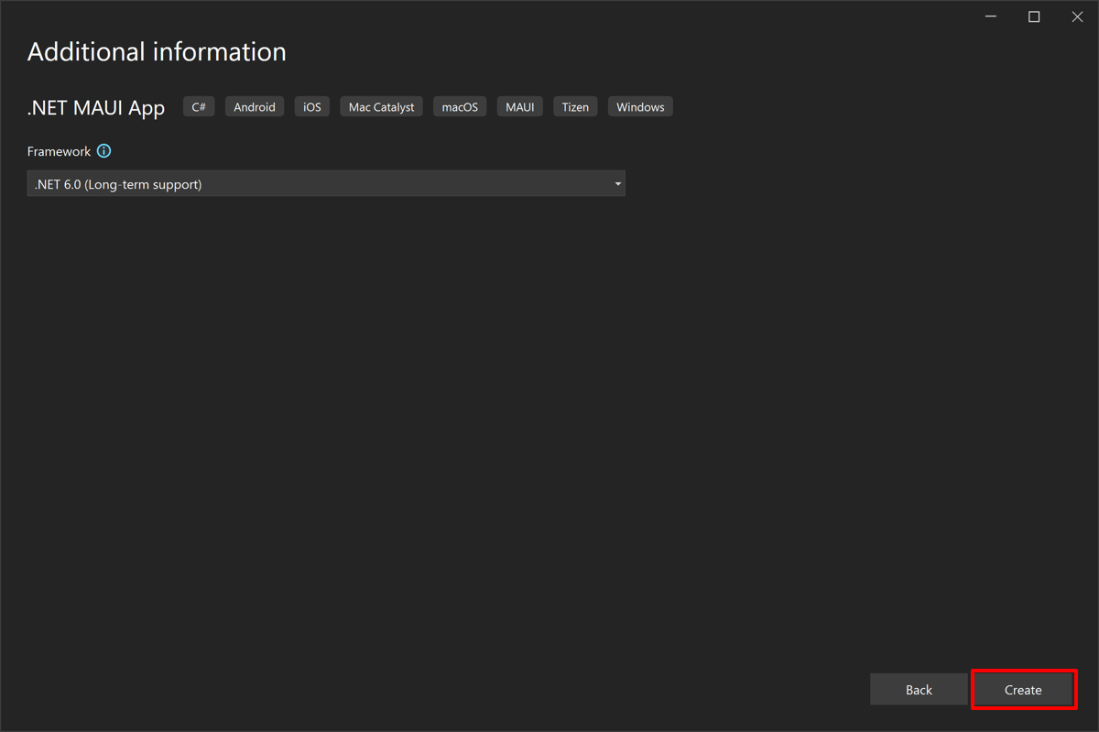Image resolution: width=1099 pixels, height=732 pixels.
Task: Click the iOS tag
Action: (x=312, y=107)
